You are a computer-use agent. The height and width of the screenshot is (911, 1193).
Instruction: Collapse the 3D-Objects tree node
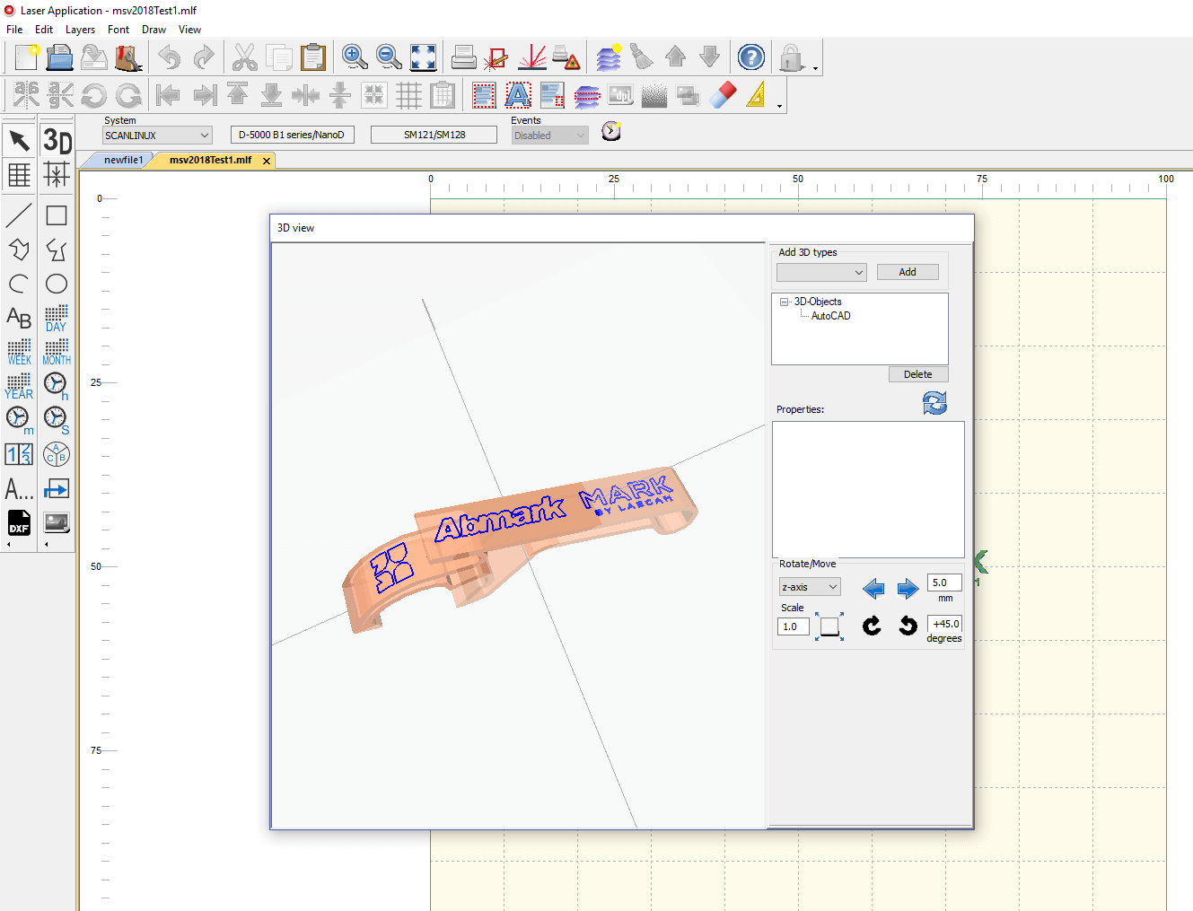click(784, 302)
